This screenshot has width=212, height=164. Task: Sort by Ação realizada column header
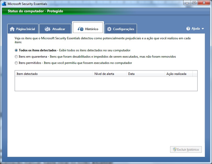(x=178, y=74)
